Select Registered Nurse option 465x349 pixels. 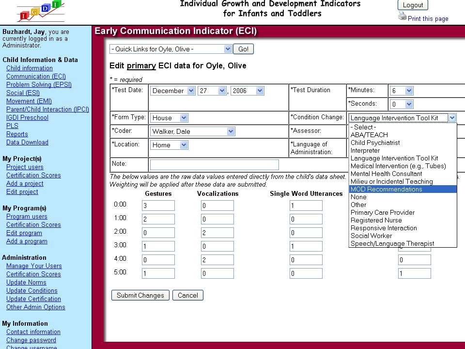click(403, 220)
